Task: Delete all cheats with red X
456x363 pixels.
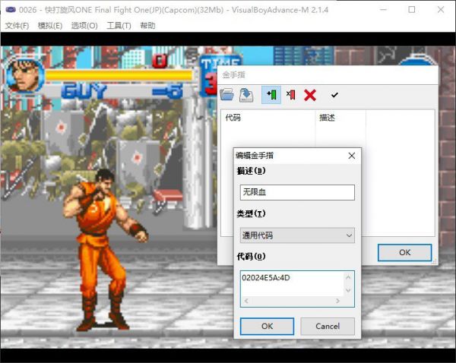Action: click(310, 95)
